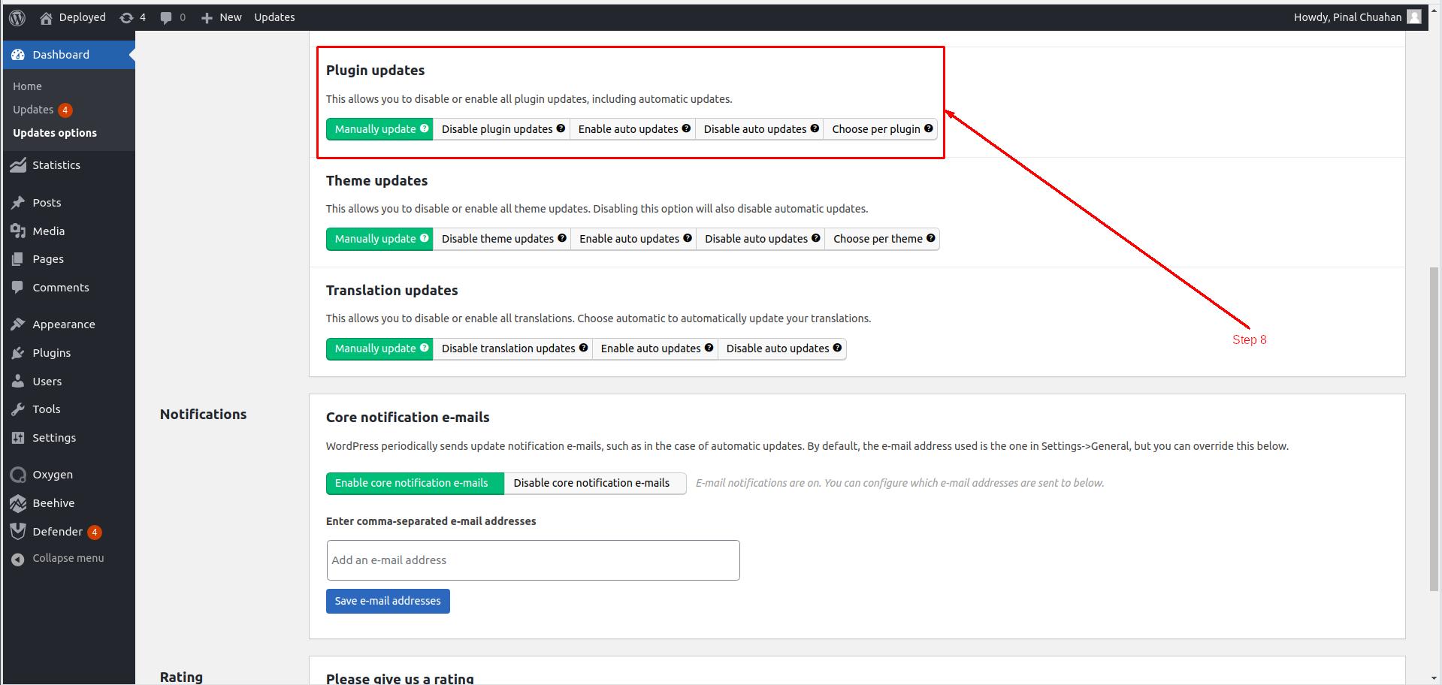Click help icon beside Choose per theme
1442x685 pixels.
931,238
